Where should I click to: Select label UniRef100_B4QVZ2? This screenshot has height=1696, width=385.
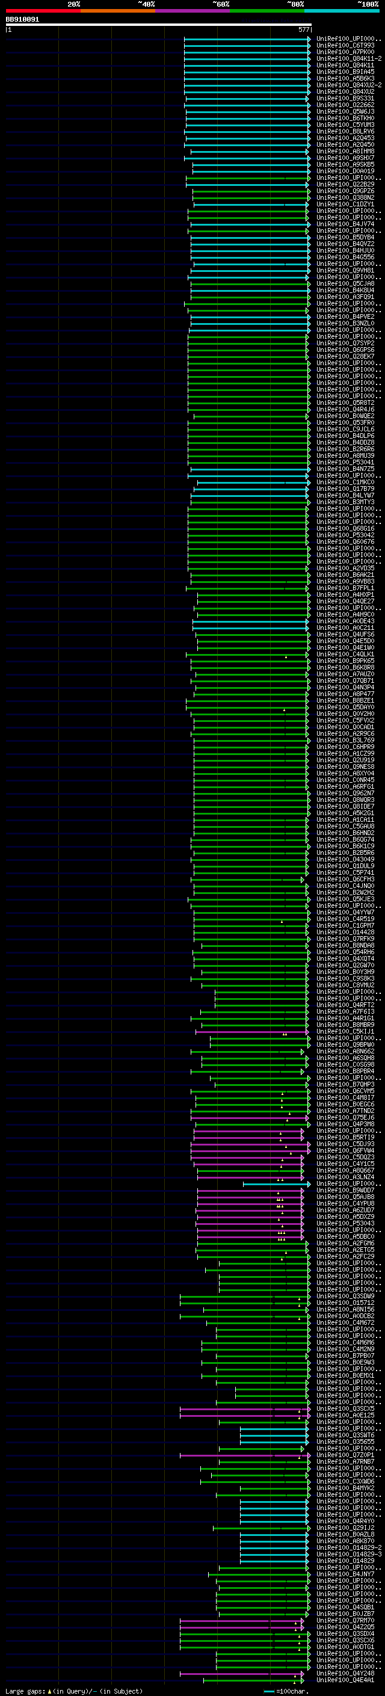point(345,244)
